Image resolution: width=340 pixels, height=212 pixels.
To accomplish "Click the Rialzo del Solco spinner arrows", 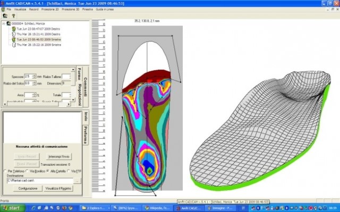I will pos(34,83).
